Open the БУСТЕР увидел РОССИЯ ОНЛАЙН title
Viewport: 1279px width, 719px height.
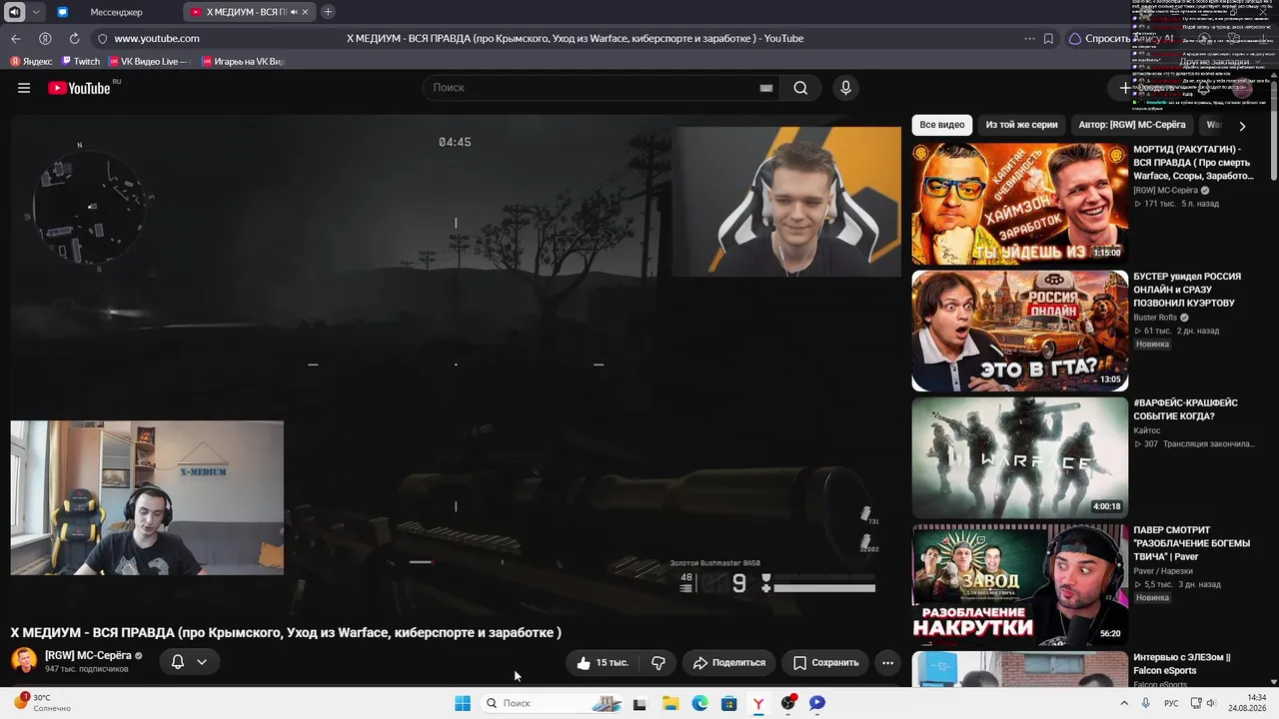tap(1187, 290)
